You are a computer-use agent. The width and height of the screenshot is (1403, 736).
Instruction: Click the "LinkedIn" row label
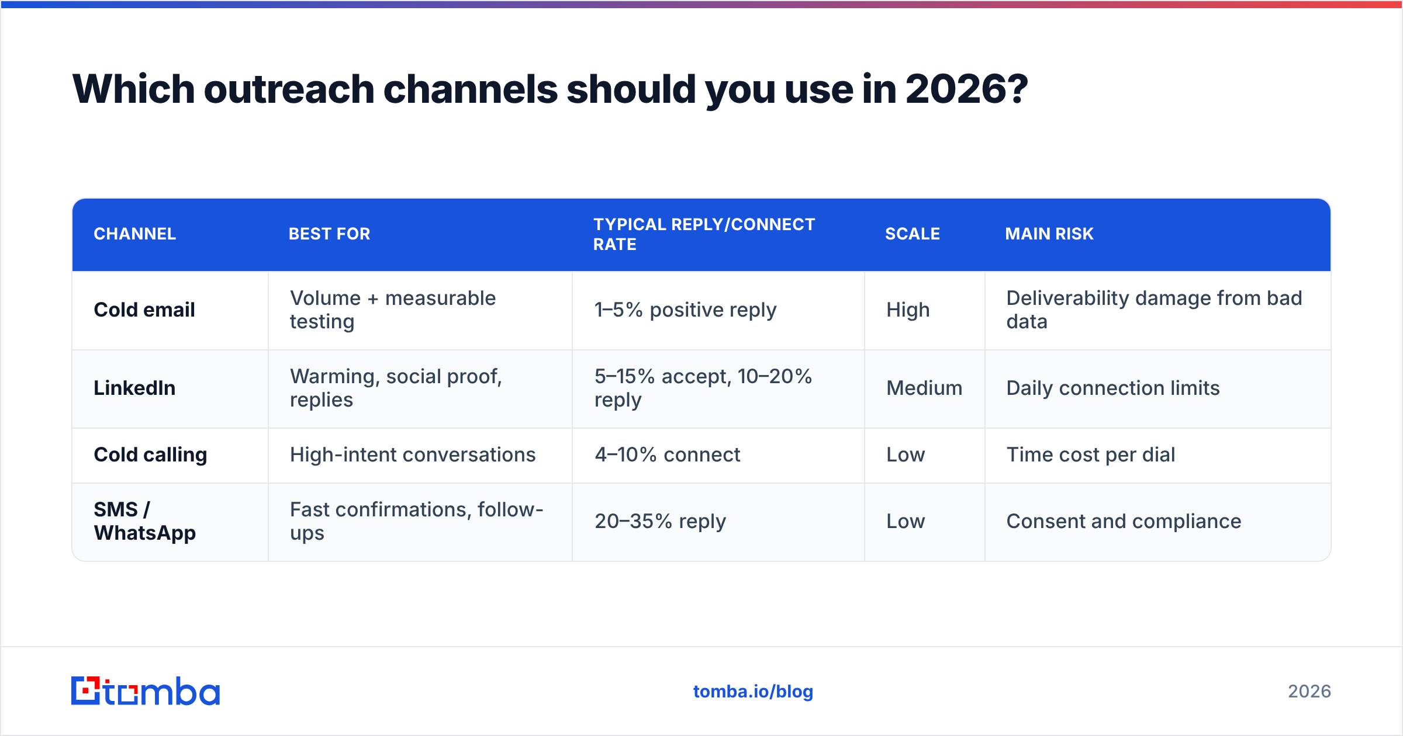point(134,388)
